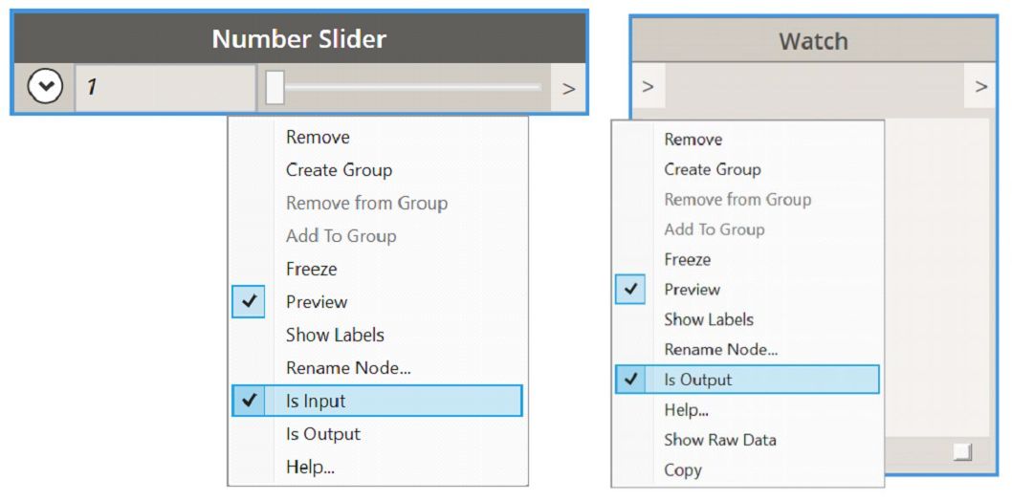This screenshot has width=1012, height=501.
Task: Click the Watch node title bar
Action: click(813, 41)
